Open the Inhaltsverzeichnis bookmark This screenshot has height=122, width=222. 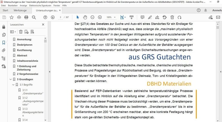pos(27,61)
